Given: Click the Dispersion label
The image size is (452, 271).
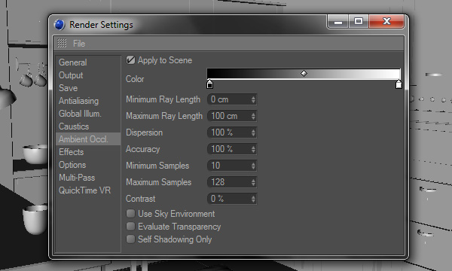Looking at the screenshot, I should (144, 132).
